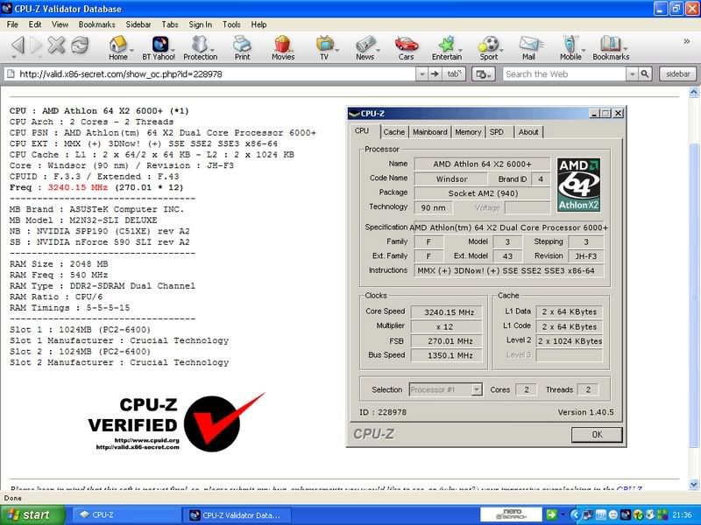Stop loading with the X toolbar icon
This screenshot has height=525, width=701.
(56, 45)
